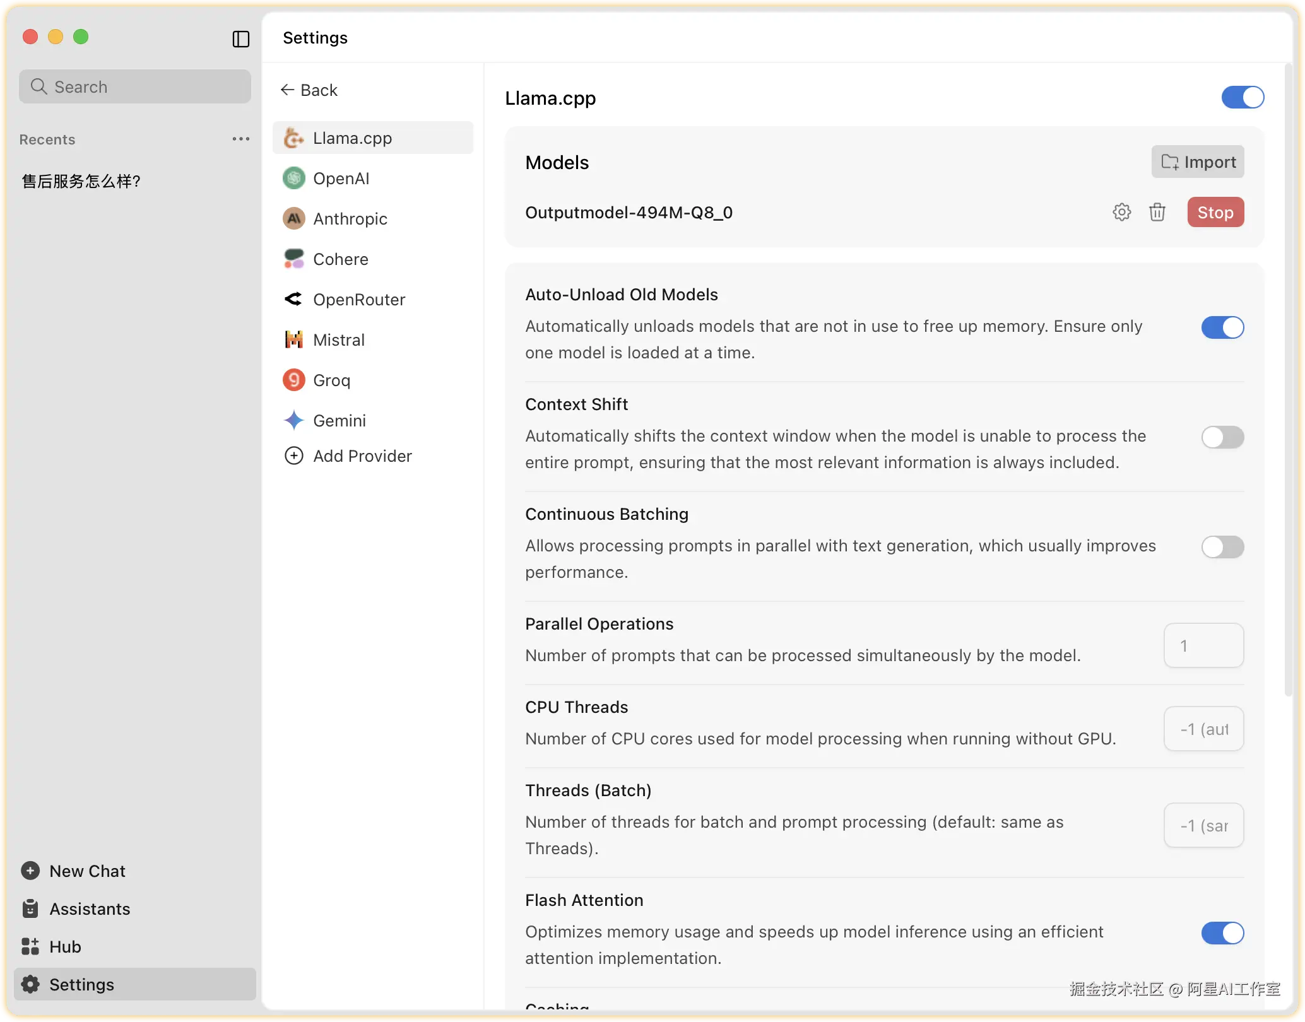Go Back from provider list
1305x1022 pixels.
point(309,90)
